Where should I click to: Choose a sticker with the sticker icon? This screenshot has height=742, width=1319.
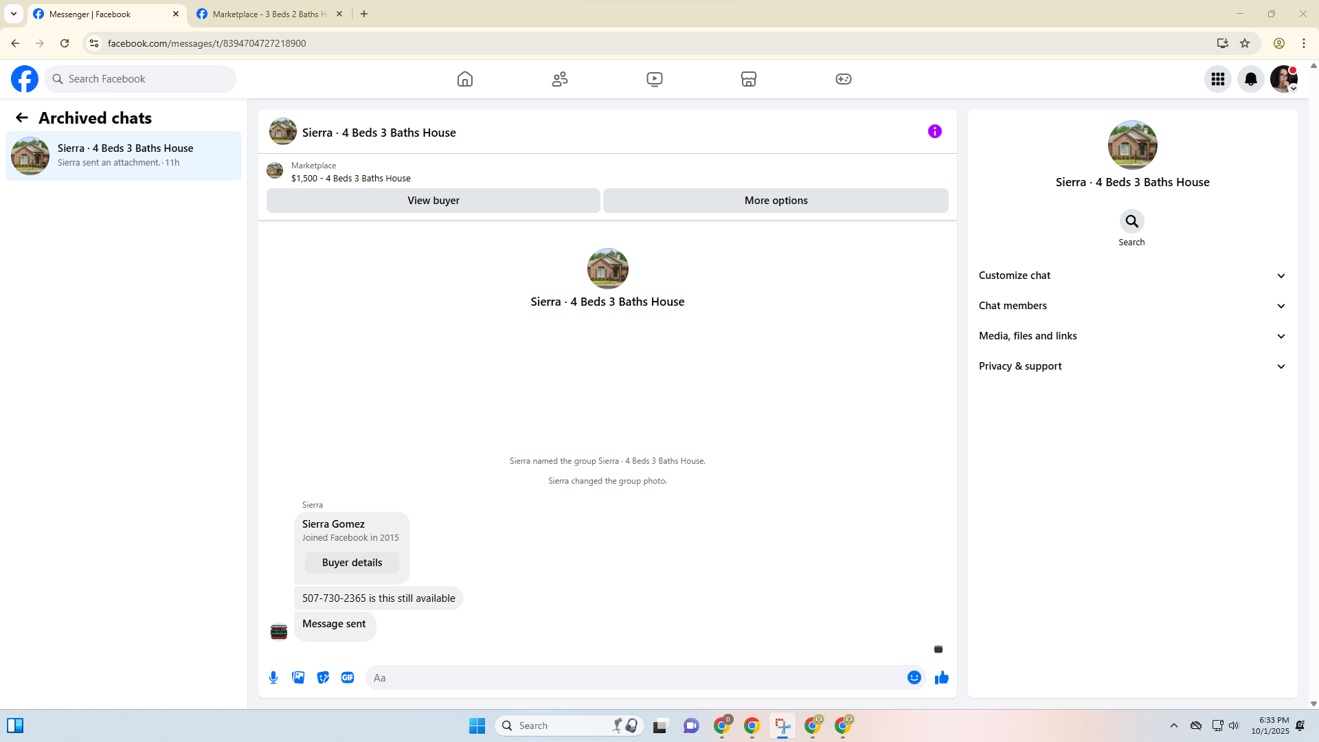tap(323, 677)
